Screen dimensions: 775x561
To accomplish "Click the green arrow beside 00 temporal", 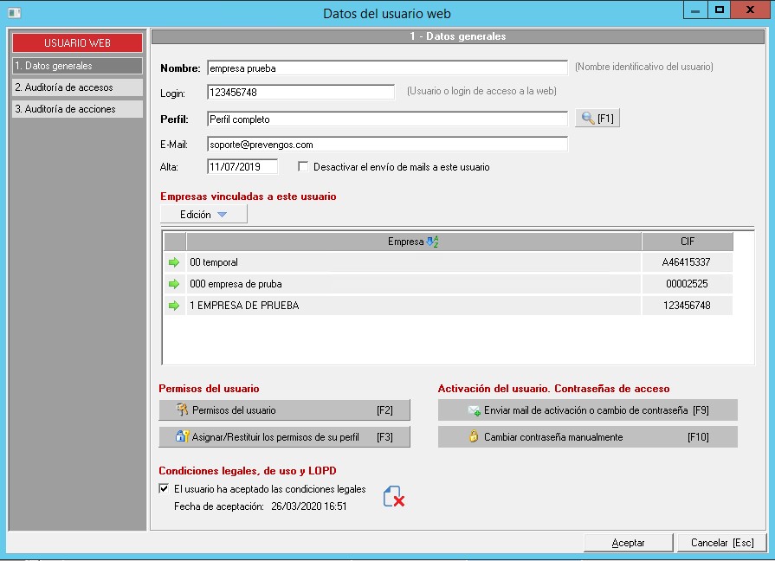I will 173,262.
